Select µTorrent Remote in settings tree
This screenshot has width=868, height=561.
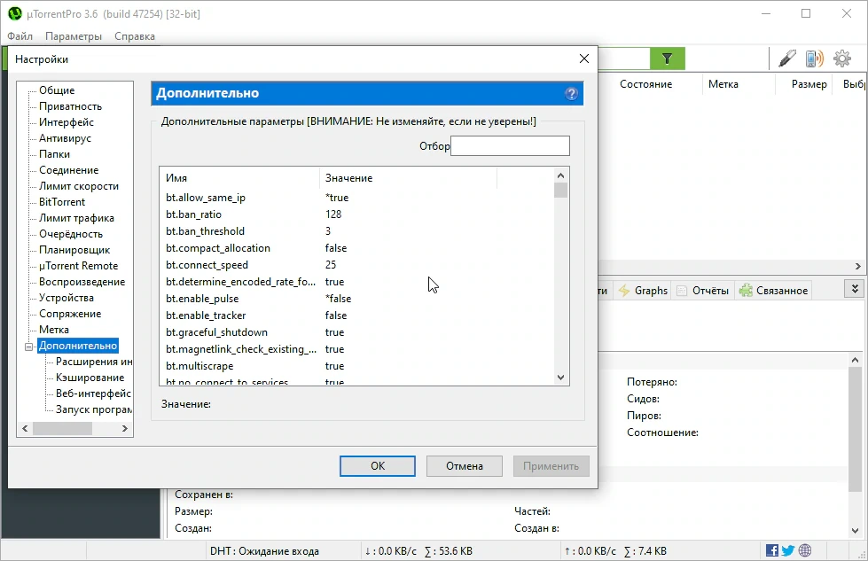point(78,266)
